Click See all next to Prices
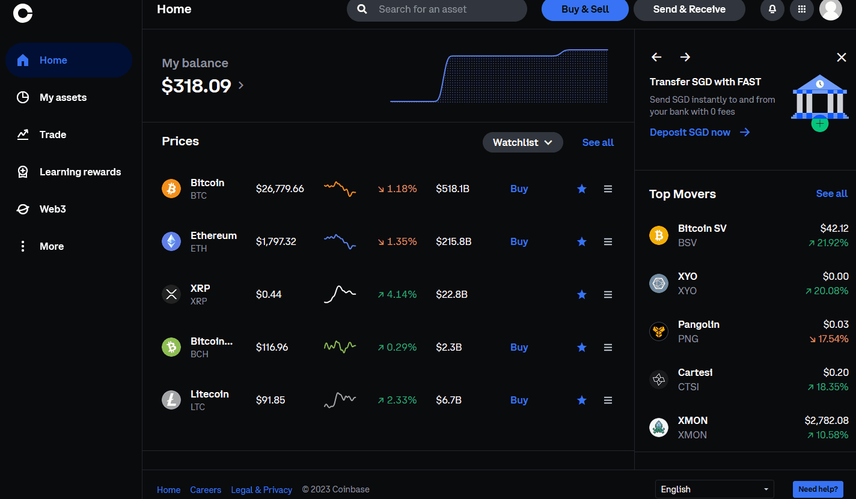This screenshot has width=856, height=499. (x=598, y=142)
